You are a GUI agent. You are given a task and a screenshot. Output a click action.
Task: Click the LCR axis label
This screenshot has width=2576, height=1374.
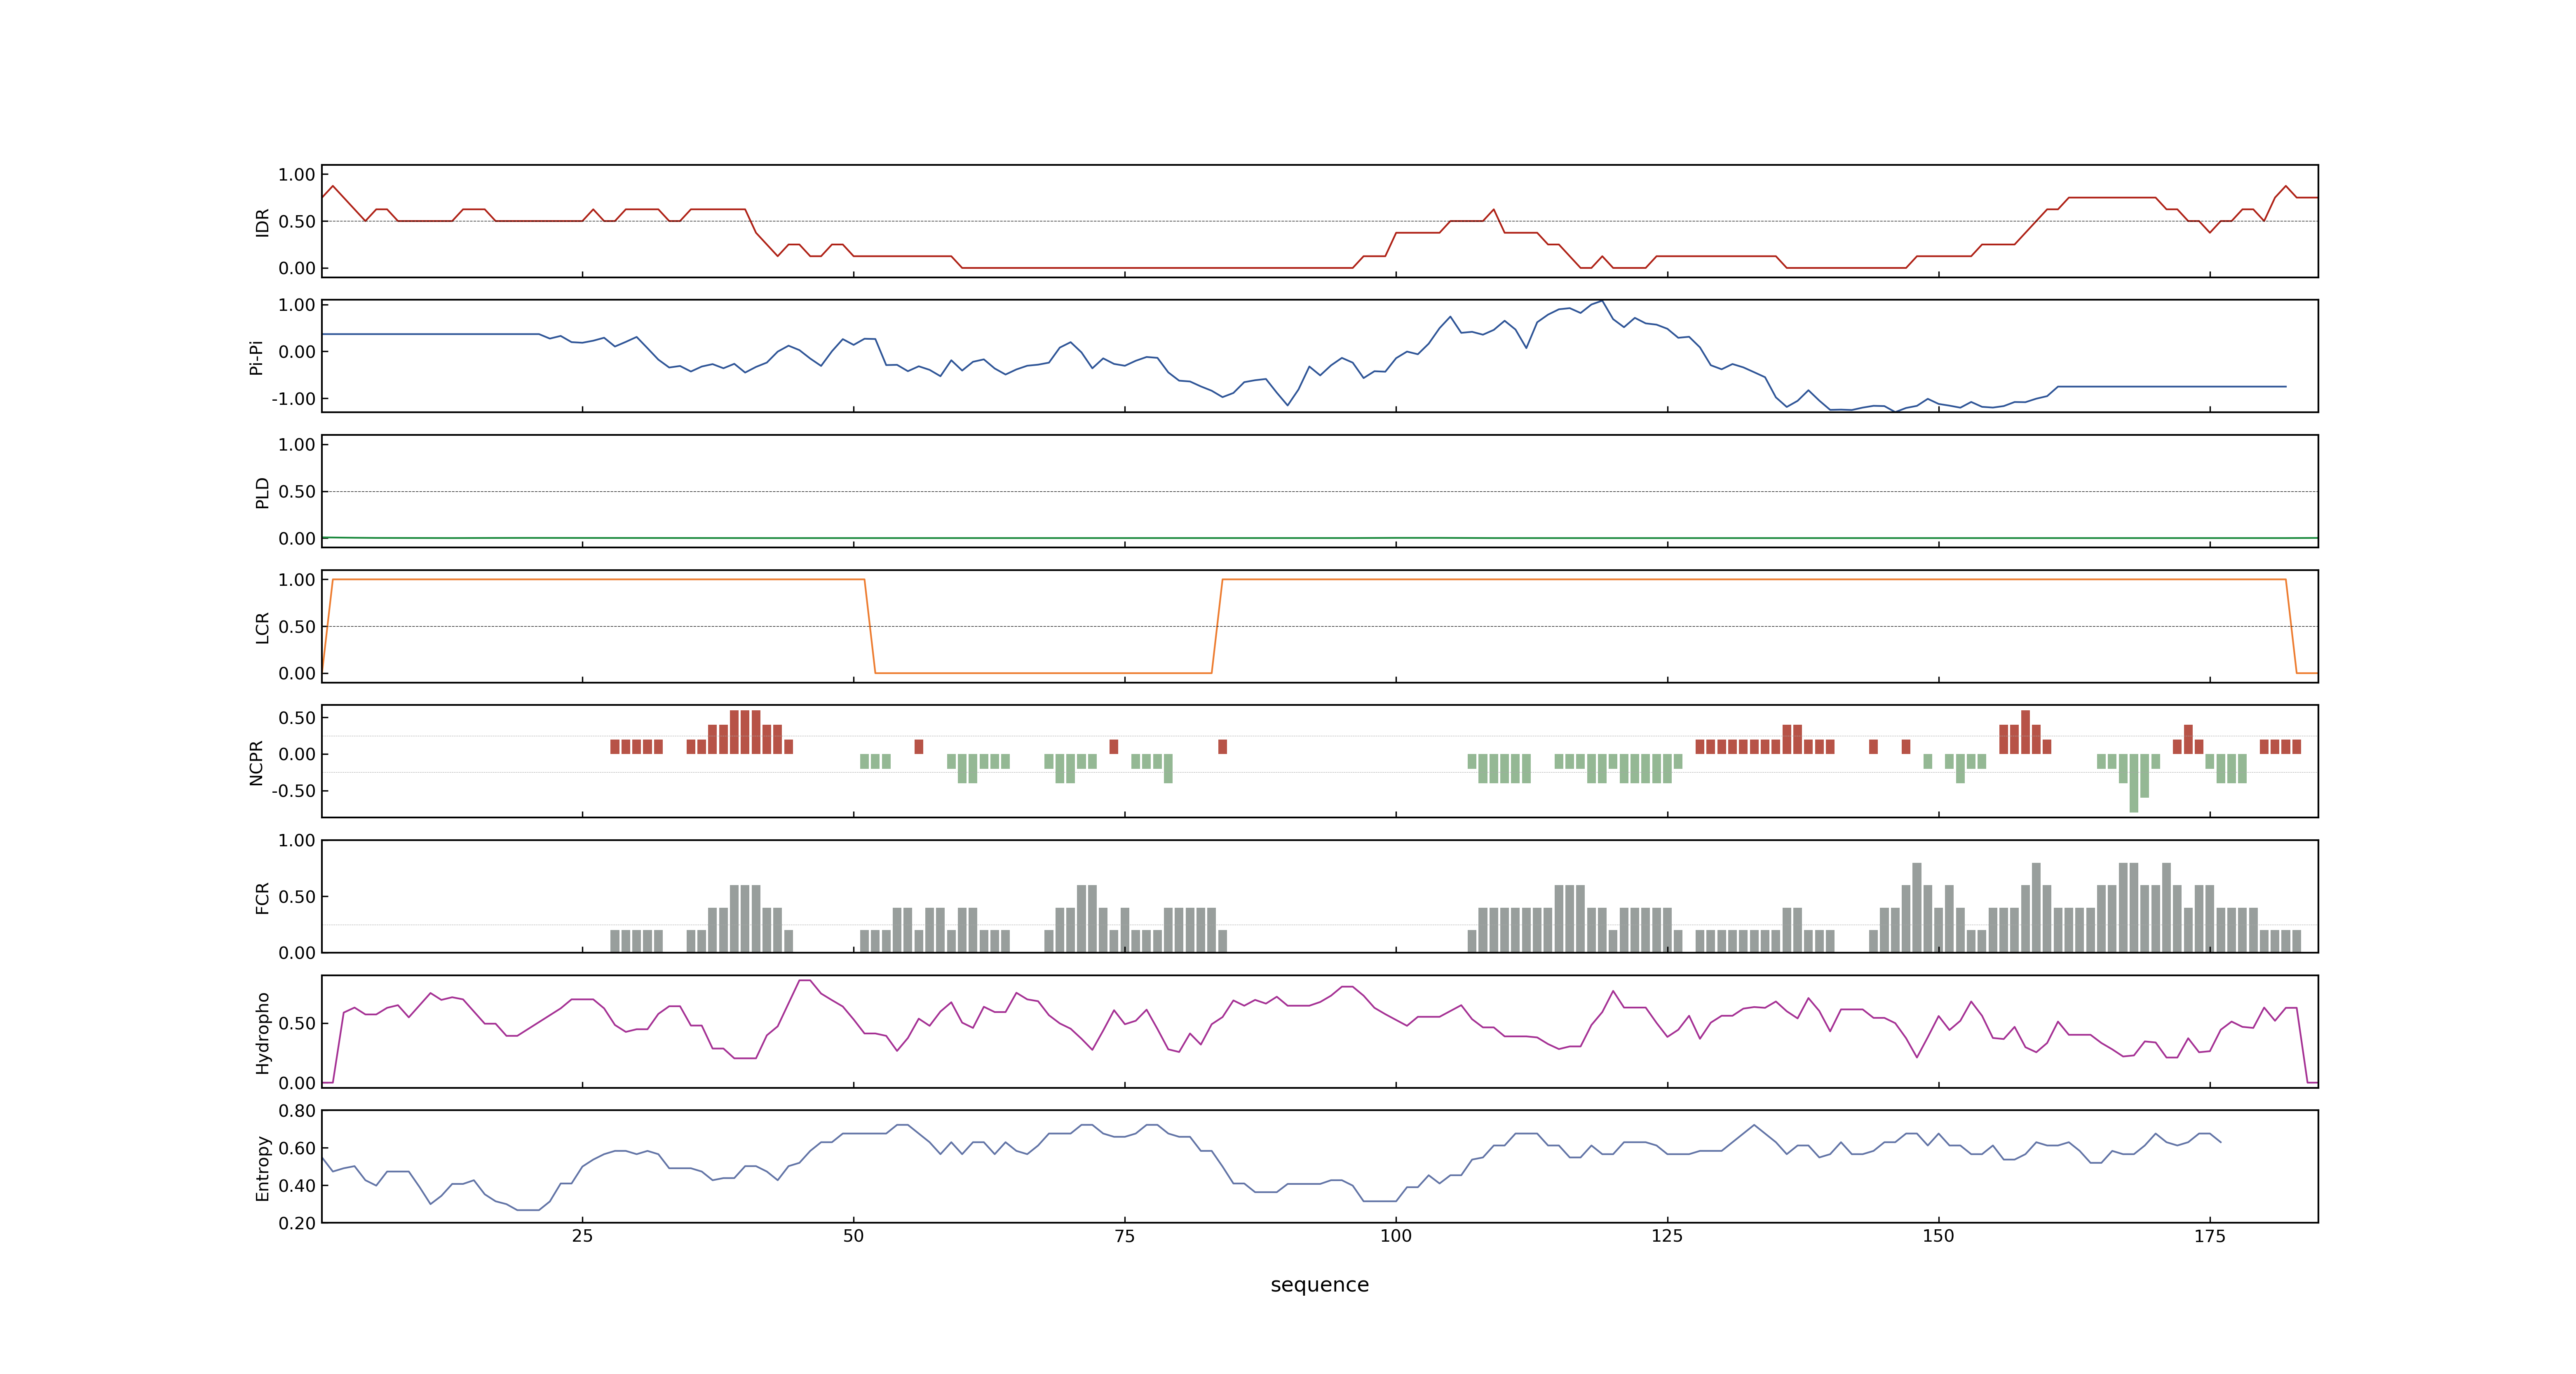262,627
